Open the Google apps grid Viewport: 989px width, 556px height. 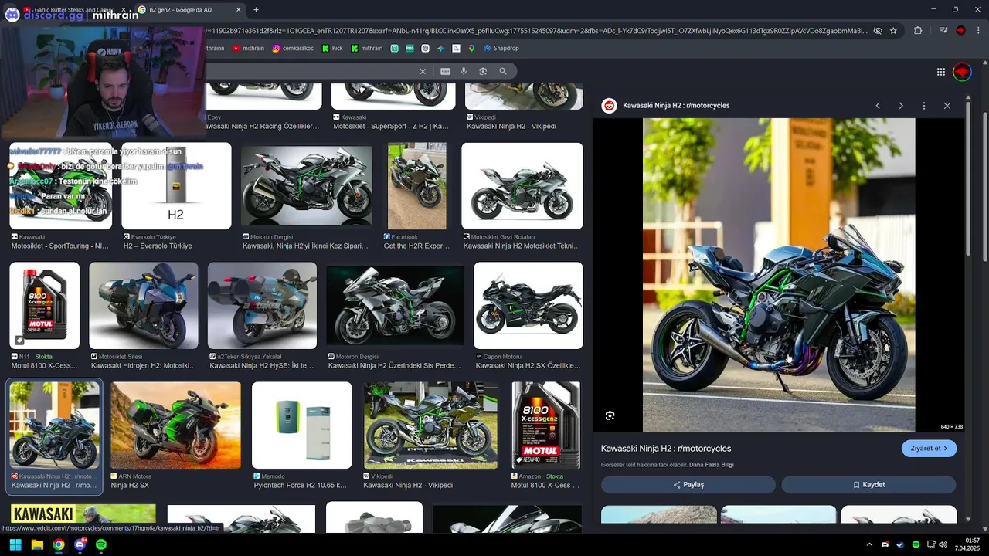[940, 72]
